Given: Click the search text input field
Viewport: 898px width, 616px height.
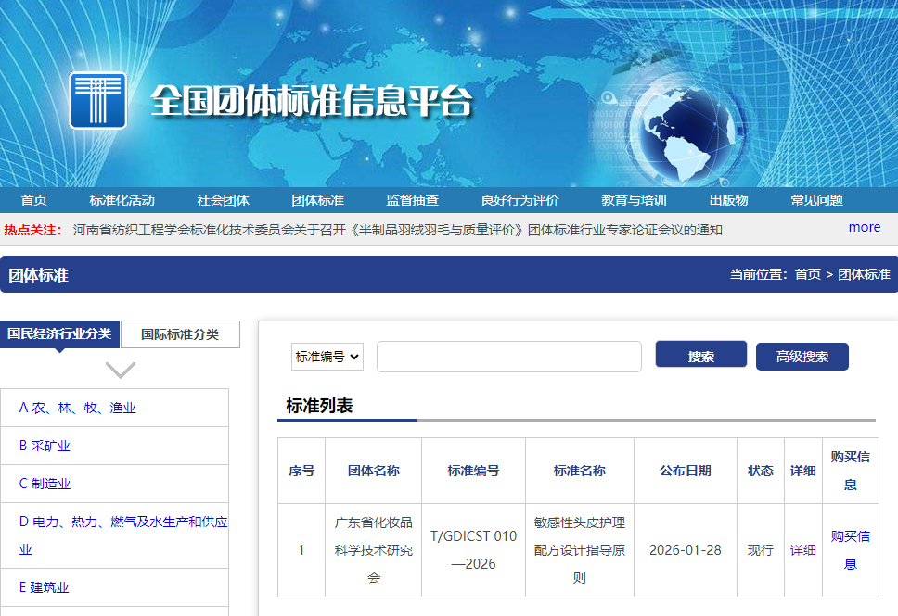Looking at the screenshot, I should 508,357.
